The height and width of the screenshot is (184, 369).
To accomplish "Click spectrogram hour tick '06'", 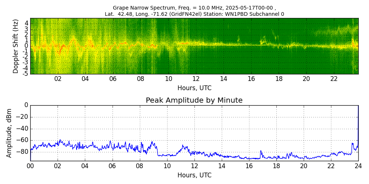I will [x=113, y=79].
